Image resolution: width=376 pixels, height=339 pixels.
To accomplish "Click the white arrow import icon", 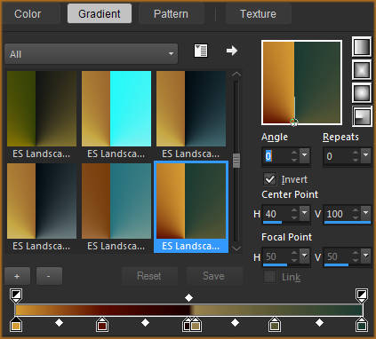I will pyautogui.click(x=231, y=51).
